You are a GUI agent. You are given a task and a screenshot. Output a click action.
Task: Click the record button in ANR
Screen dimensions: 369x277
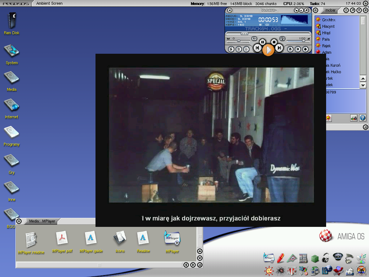[305, 49]
